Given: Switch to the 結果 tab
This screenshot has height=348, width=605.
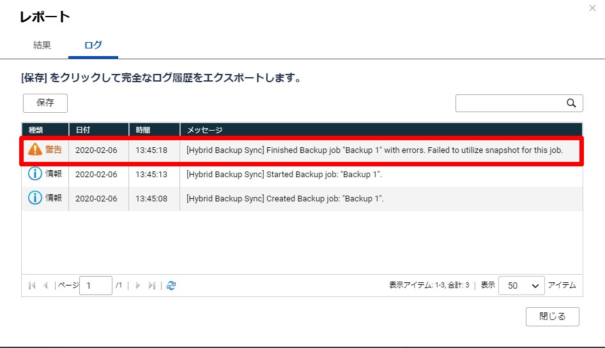Looking at the screenshot, I should [42, 45].
